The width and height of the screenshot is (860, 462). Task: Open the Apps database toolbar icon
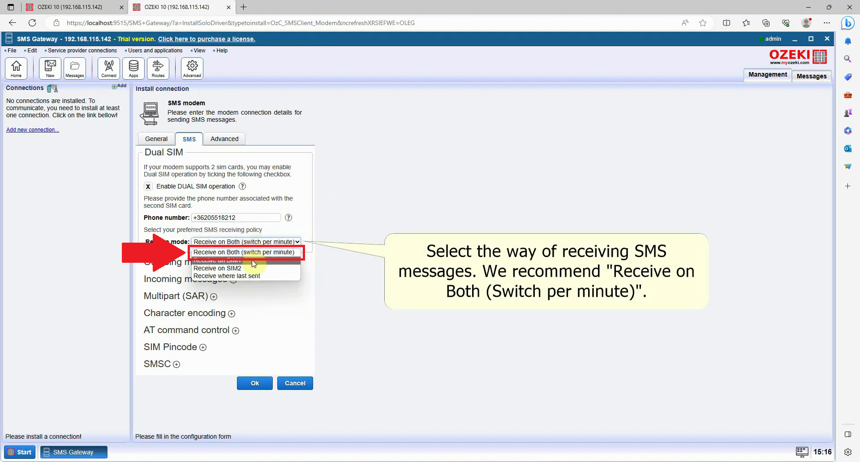(x=133, y=68)
